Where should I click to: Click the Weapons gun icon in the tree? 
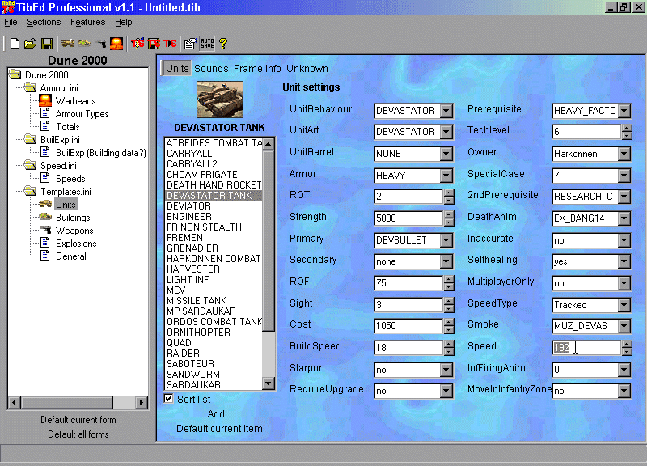coord(45,230)
